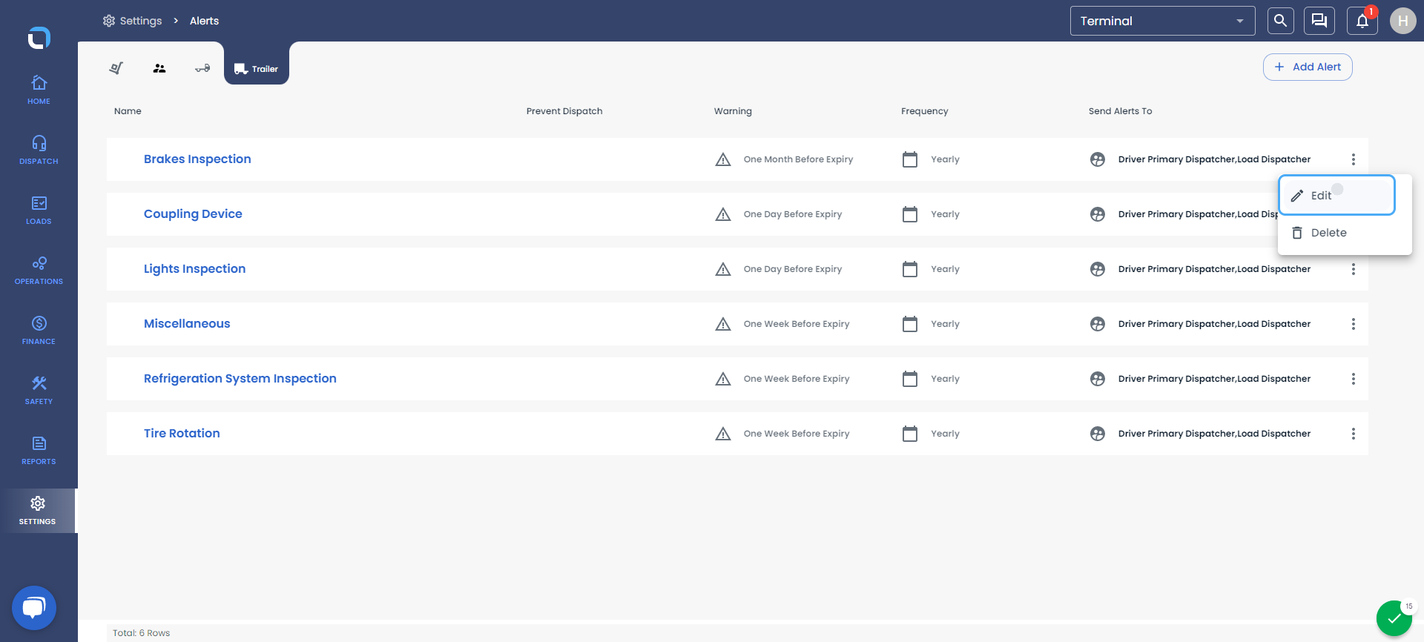This screenshot has width=1424, height=642.
Task: Open the Refrigeration System Inspection alert
Action: (240, 378)
